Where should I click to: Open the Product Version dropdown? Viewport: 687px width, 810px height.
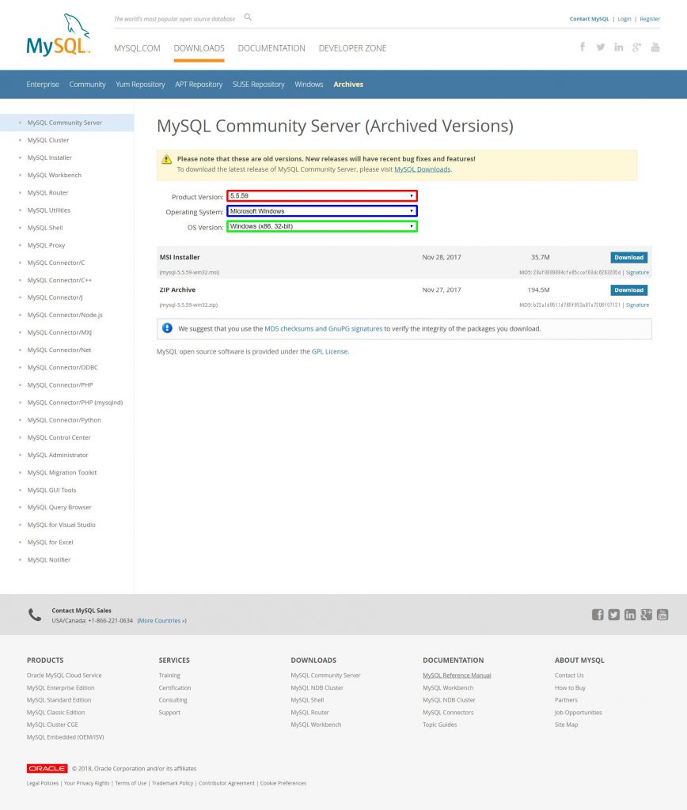click(x=322, y=196)
